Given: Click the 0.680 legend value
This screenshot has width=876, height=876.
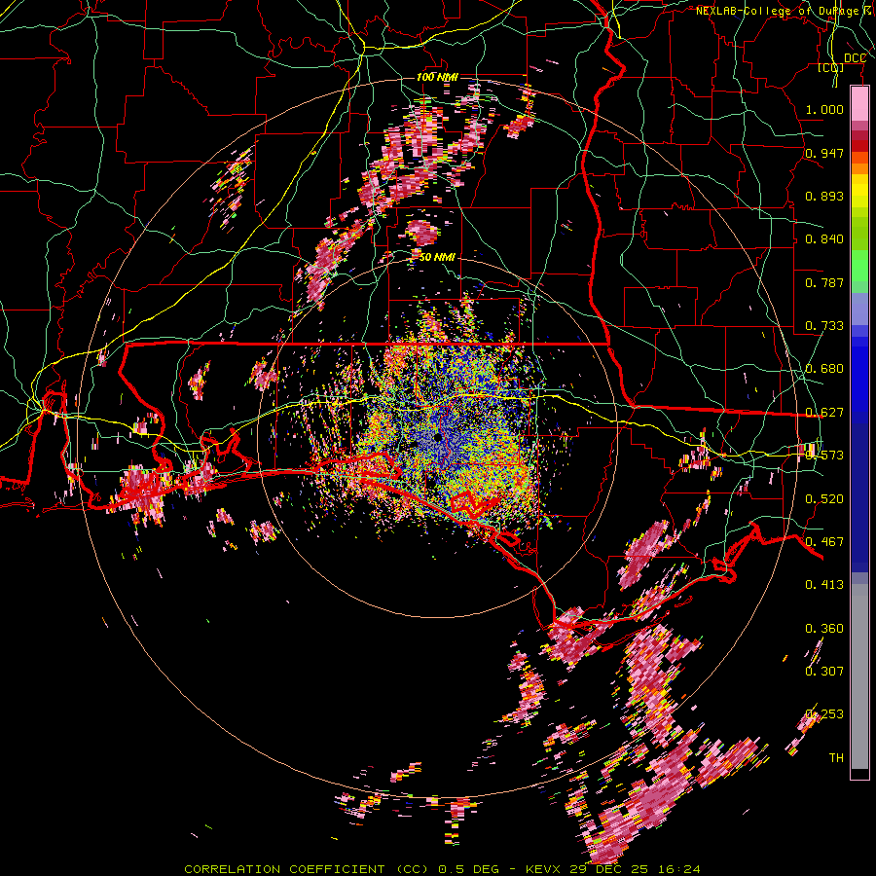Looking at the screenshot, I should coord(824,369).
